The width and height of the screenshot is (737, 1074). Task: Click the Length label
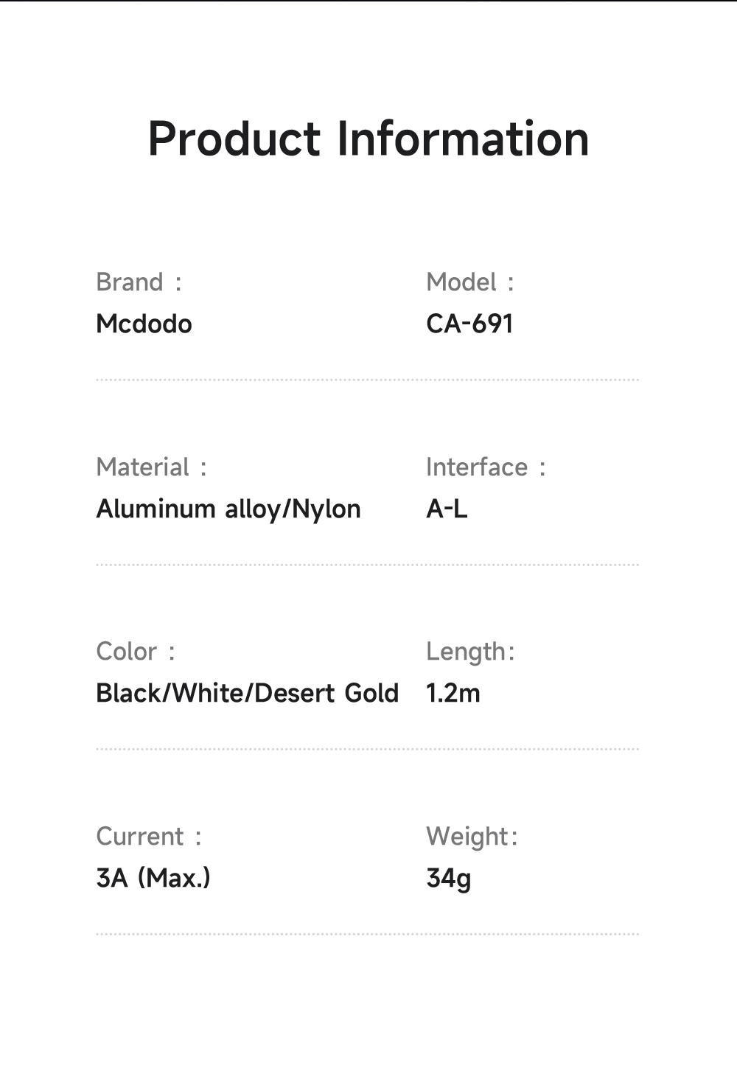469,652
